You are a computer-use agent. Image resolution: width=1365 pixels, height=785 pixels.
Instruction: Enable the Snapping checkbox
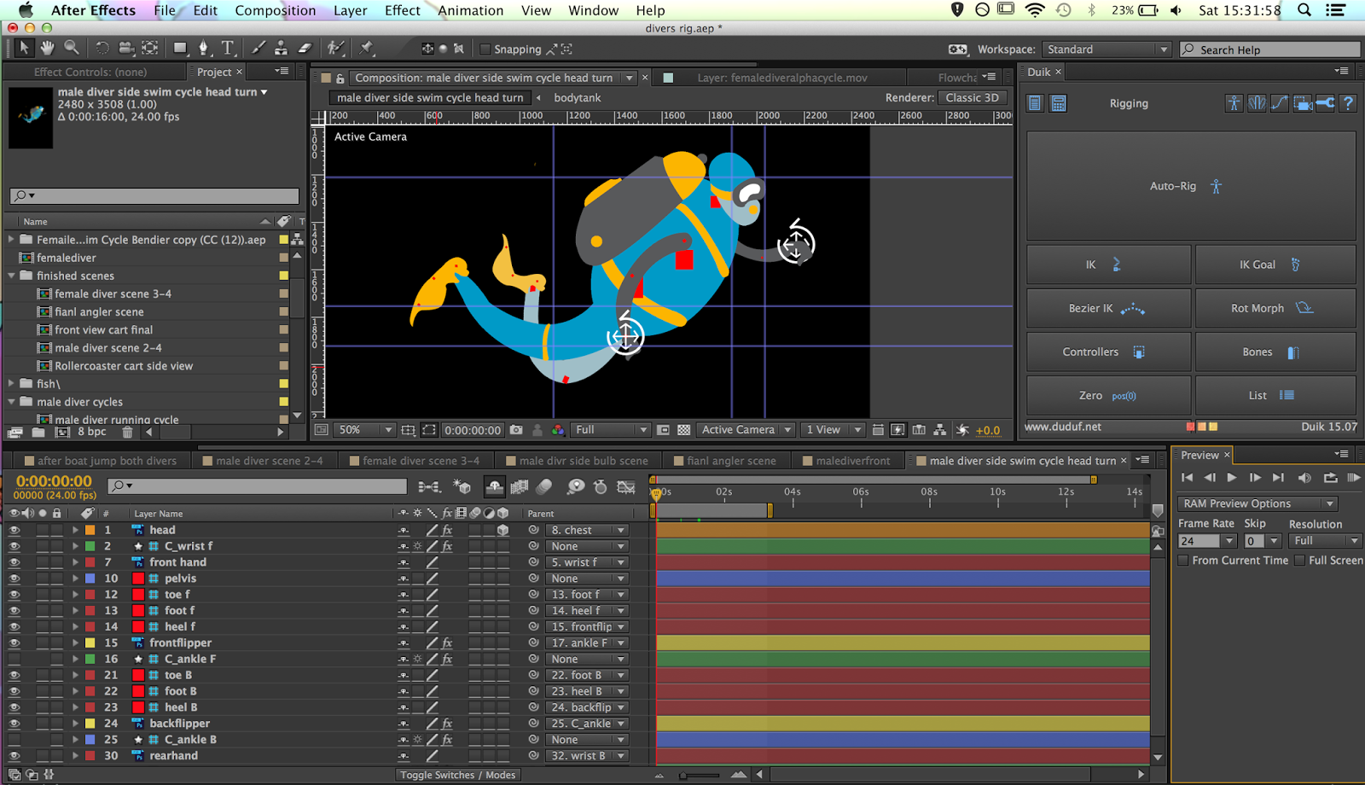click(485, 49)
